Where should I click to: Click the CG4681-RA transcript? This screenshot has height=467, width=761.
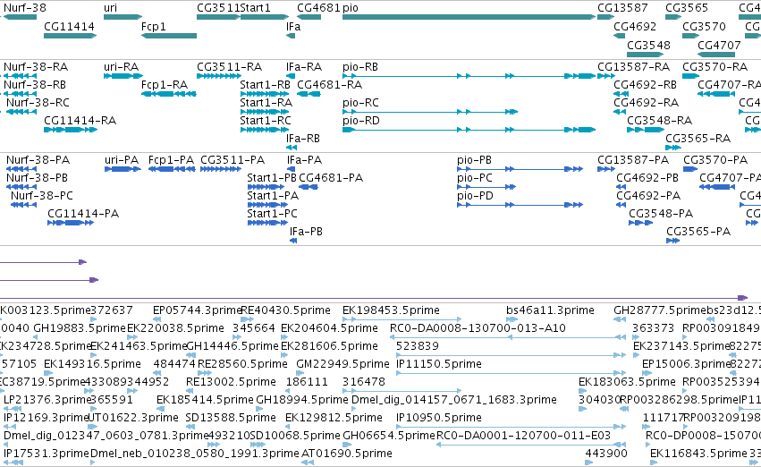pos(309,94)
